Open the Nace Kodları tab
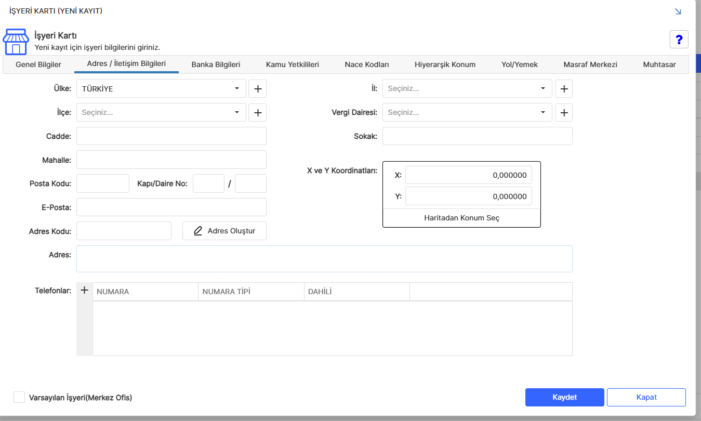This screenshot has height=421, width=701. point(367,64)
